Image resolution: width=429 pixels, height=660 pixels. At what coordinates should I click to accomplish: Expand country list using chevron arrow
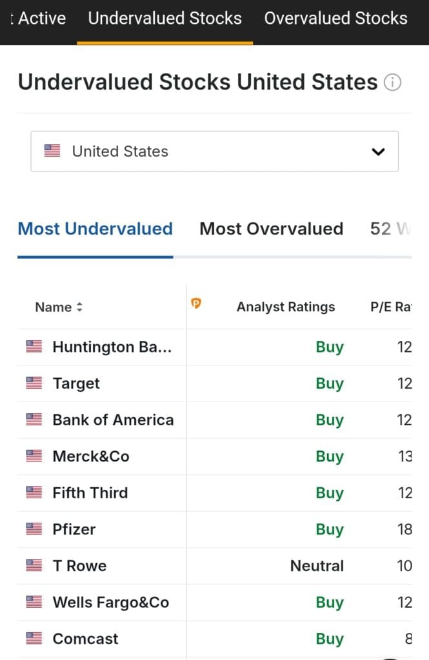click(x=379, y=152)
